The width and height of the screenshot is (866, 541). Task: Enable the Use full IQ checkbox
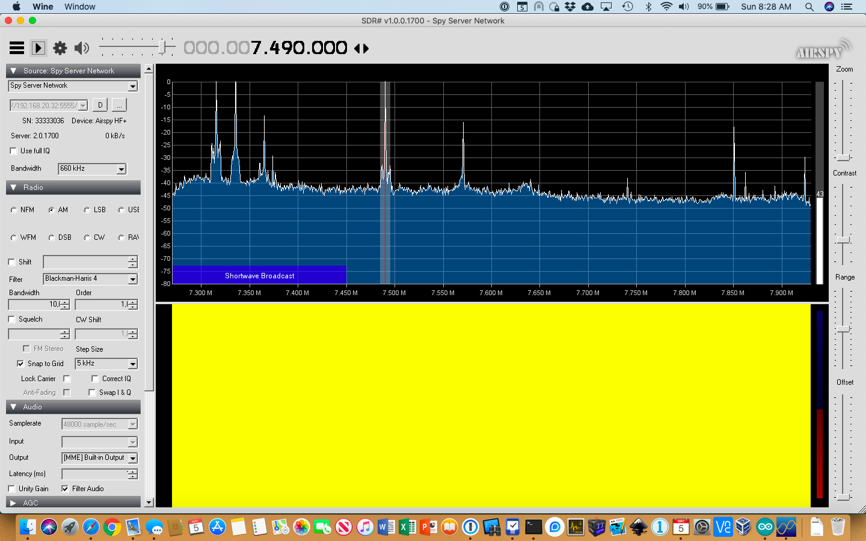(13, 151)
